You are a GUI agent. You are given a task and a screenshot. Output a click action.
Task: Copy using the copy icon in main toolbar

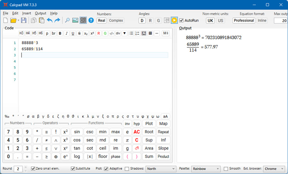click(x=34, y=20)
